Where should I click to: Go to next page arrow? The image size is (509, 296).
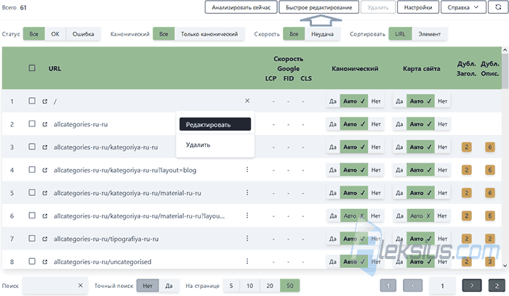tap(472, 285)
